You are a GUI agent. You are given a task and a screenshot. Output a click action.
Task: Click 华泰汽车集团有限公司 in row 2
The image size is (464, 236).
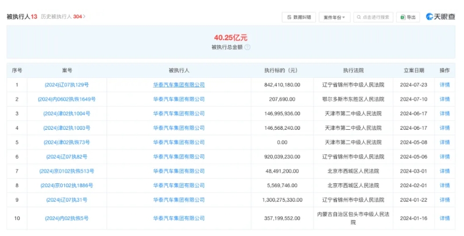(x=179, y=99)
